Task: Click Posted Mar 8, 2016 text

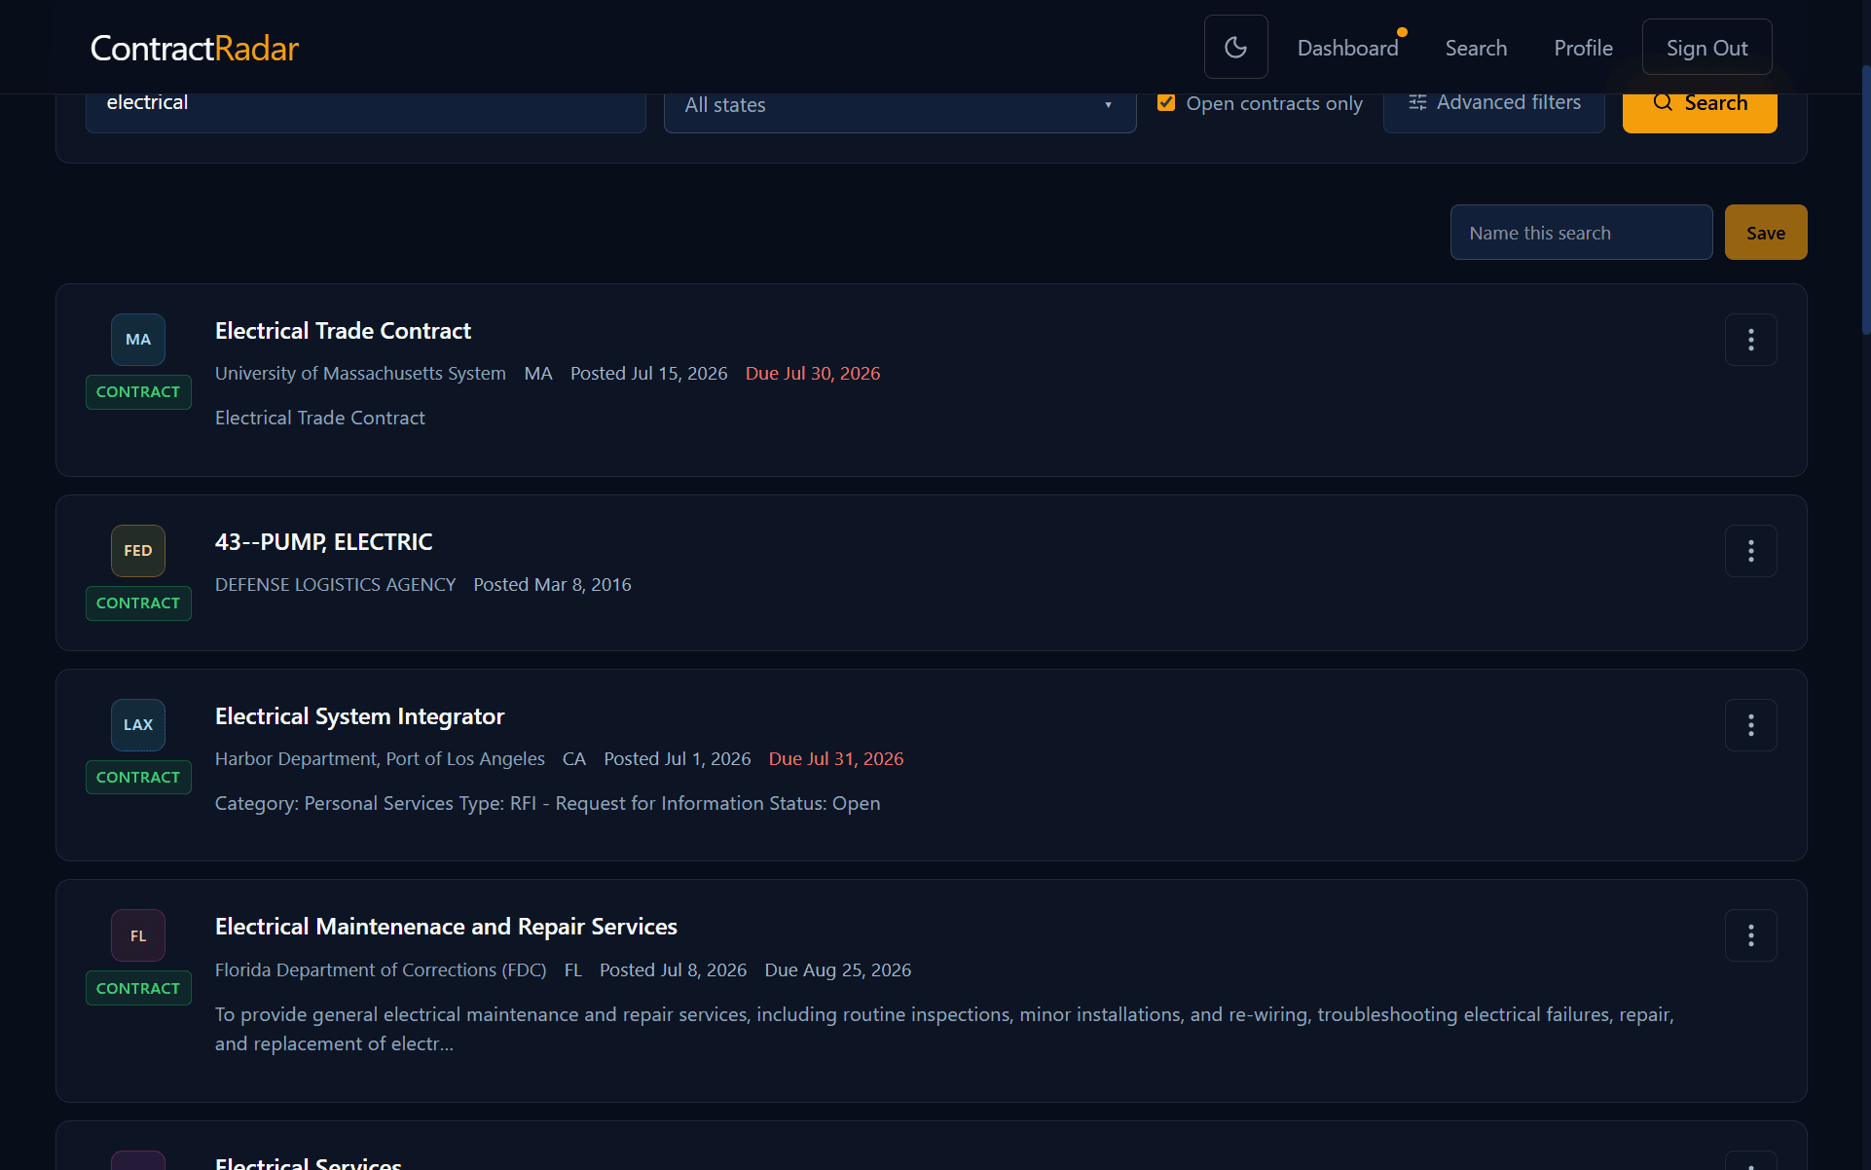Action: click(x=552, y=585)
